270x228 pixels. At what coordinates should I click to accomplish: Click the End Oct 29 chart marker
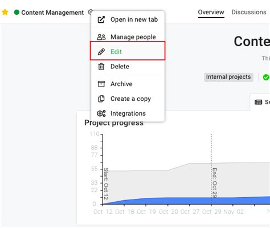[214, 182]
